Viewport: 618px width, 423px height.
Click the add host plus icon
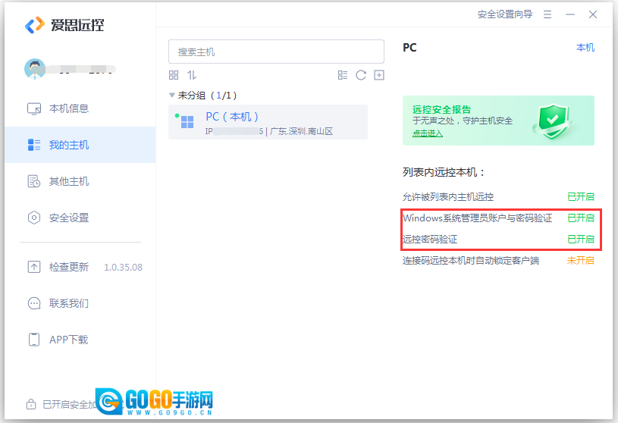tap(379, 75)
